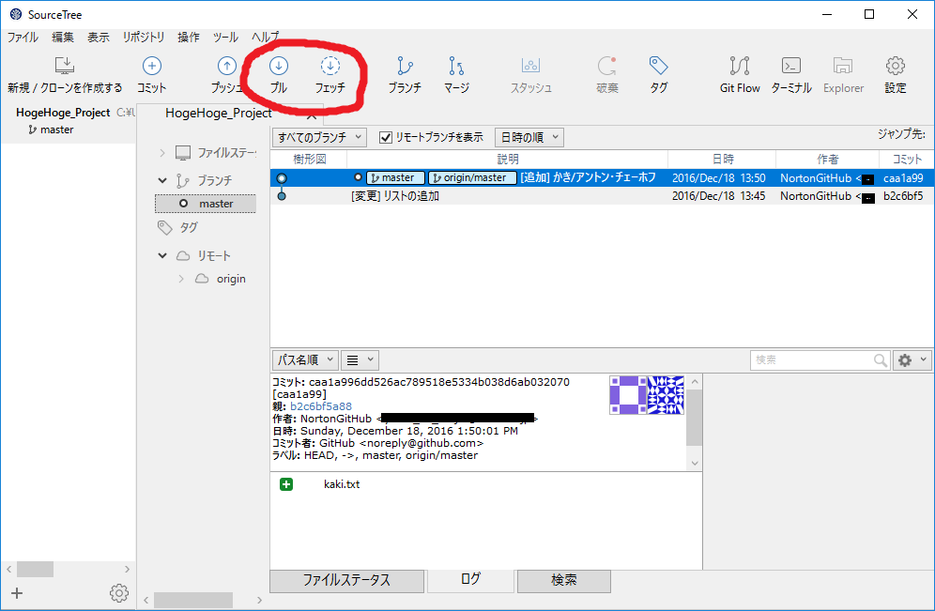Viewport: 935px width, 611px height.
Task: Toggle the show remote branches checkbox
Action: tap(386, 138)
